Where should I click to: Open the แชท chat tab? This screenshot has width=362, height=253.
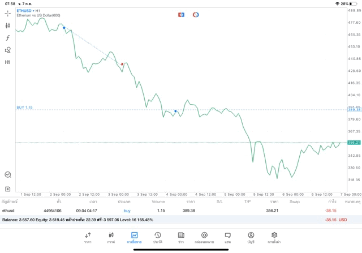tap(227, 238)
